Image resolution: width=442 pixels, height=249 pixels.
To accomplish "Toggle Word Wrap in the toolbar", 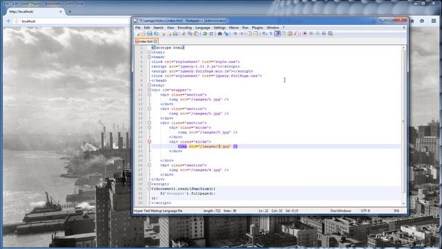I will (x=264, y=34).
